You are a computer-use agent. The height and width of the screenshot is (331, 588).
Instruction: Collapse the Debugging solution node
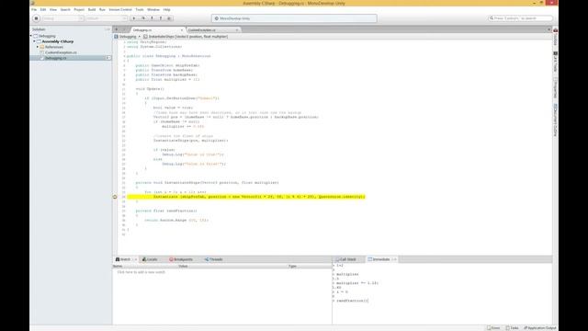click(x=31, y=36)
